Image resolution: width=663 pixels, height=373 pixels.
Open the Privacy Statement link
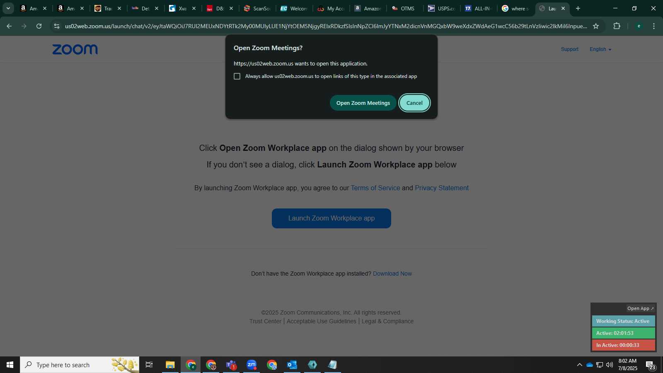pos(442,188)
